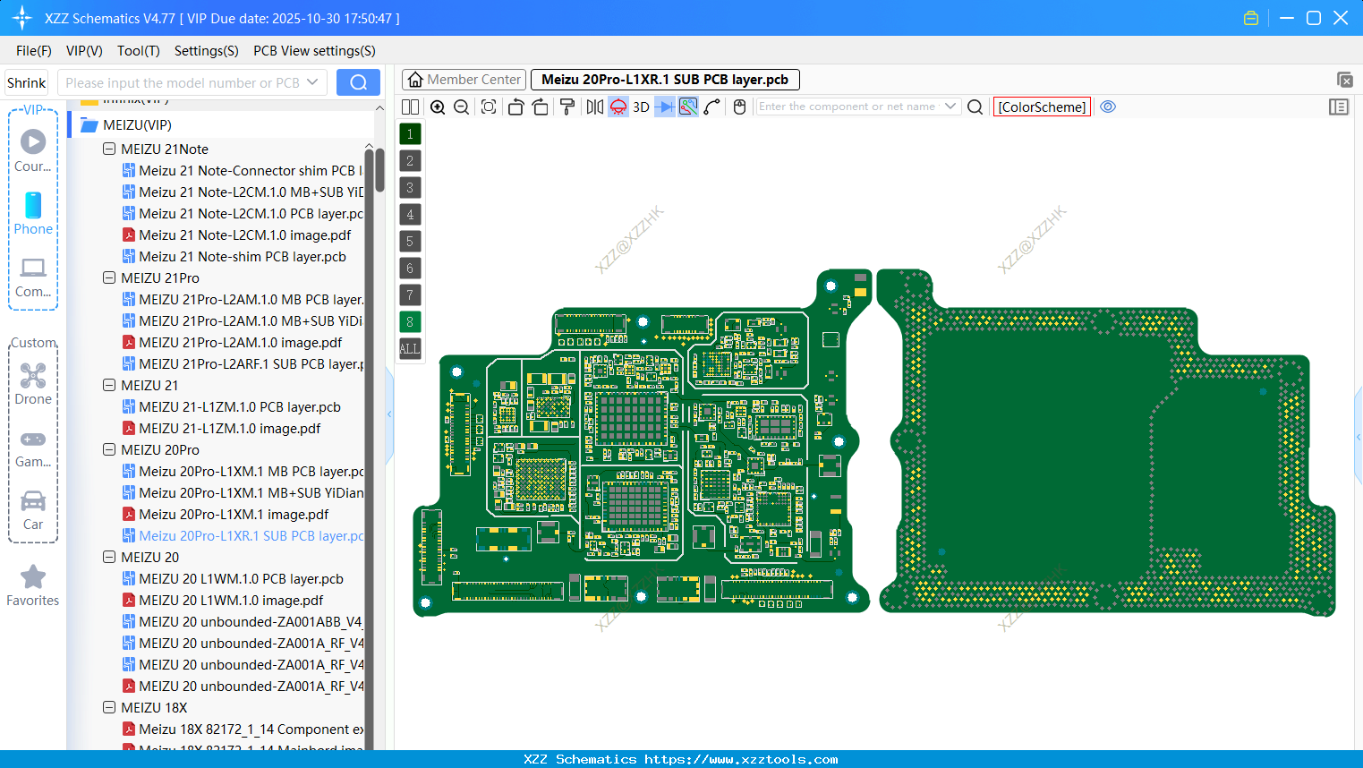
Task: Open the Member Center
Action: (x=464, y=79)
